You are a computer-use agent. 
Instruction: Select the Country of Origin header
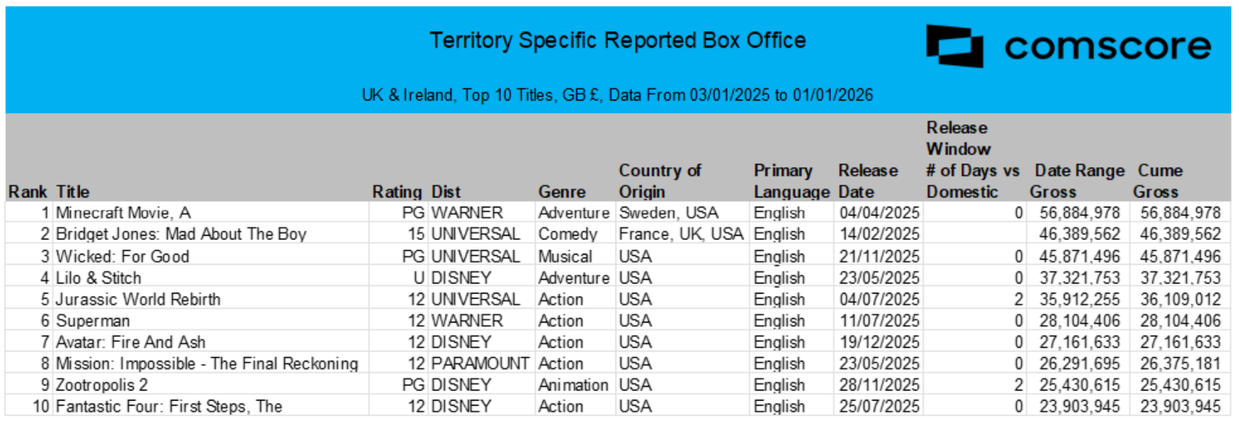tap(659, 181)
